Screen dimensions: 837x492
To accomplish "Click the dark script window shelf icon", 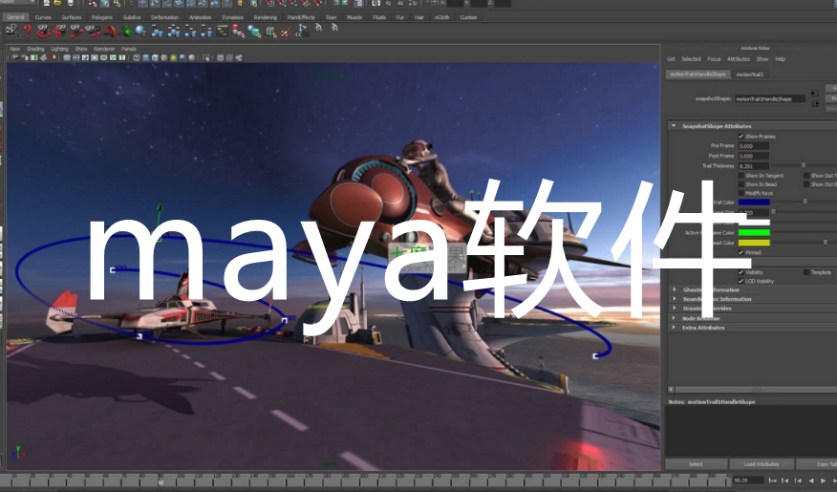I will point(222,32).
